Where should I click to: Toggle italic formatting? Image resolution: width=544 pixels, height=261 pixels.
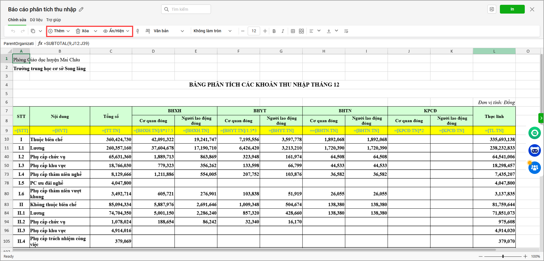pyautogui.click(x=282, y=31)
